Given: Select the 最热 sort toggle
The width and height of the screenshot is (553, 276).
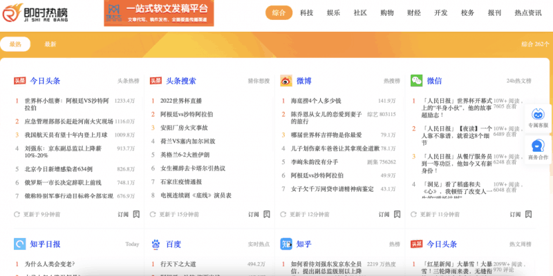Looking at the screenshot, I should [x=15, y=44].
